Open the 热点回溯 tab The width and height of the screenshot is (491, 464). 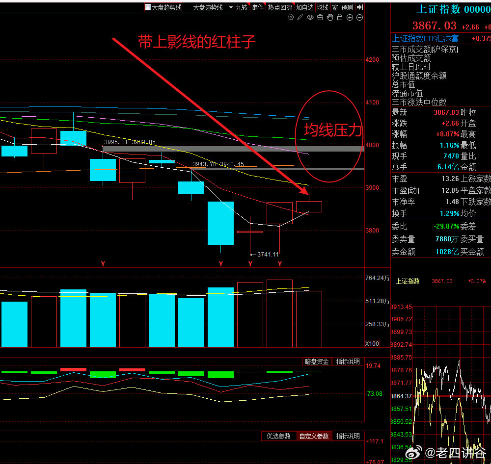[x=280, y=7]
